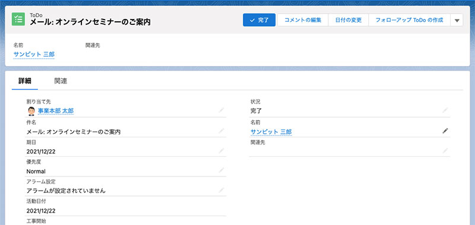The width and height of the screenshot is (475, 225).
Task: Click フォローアップ ToDo の作成 button
Action: (409, 20)
